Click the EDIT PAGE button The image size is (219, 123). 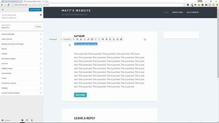[x=80, y=95]
